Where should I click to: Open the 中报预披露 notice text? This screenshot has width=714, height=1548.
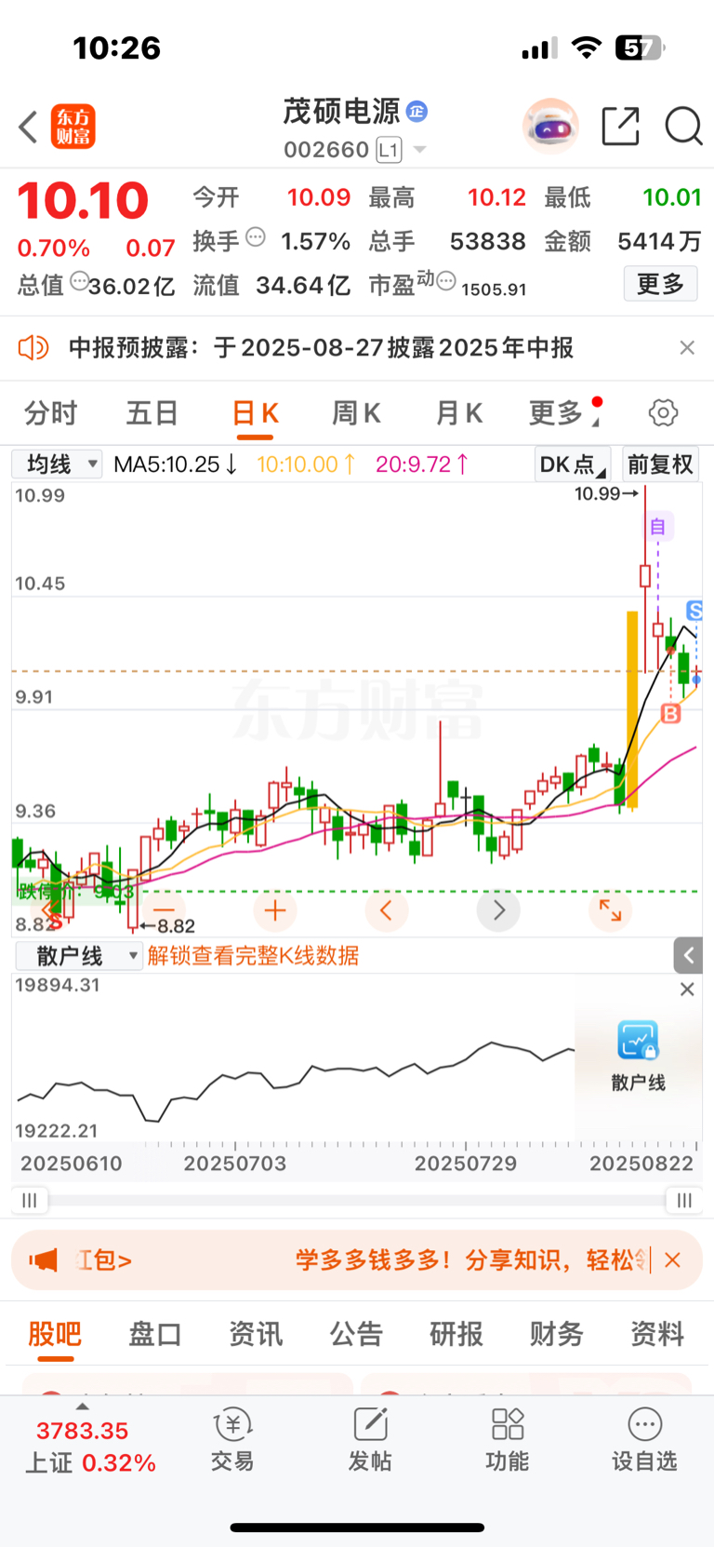point(321,348)
